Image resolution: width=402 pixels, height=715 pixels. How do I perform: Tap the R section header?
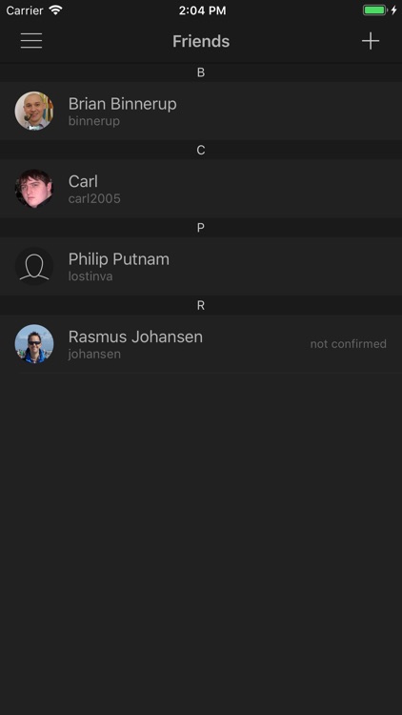point(201,305)
